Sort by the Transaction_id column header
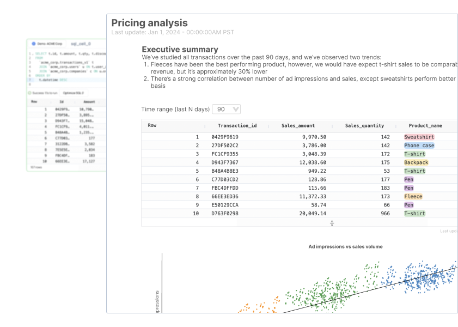 (x=237, y=125)
